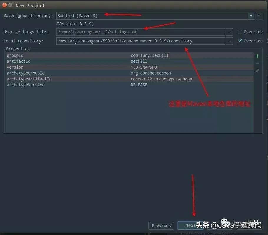This screenshot has width=268, height=235.
Task: Browse for local repository folder
Action: click(230, 41)
